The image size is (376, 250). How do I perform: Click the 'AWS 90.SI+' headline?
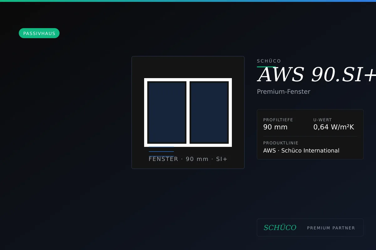pyautogui.click(x=316, y=75)
